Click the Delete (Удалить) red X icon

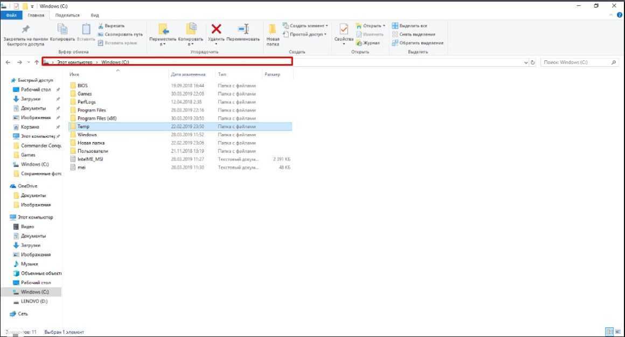click(x=216, y=29)
